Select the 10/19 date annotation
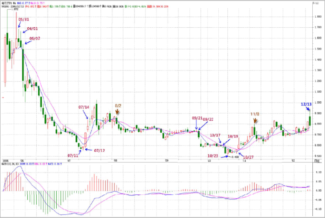This screenshot has height=218, width=325. [232, 136]
